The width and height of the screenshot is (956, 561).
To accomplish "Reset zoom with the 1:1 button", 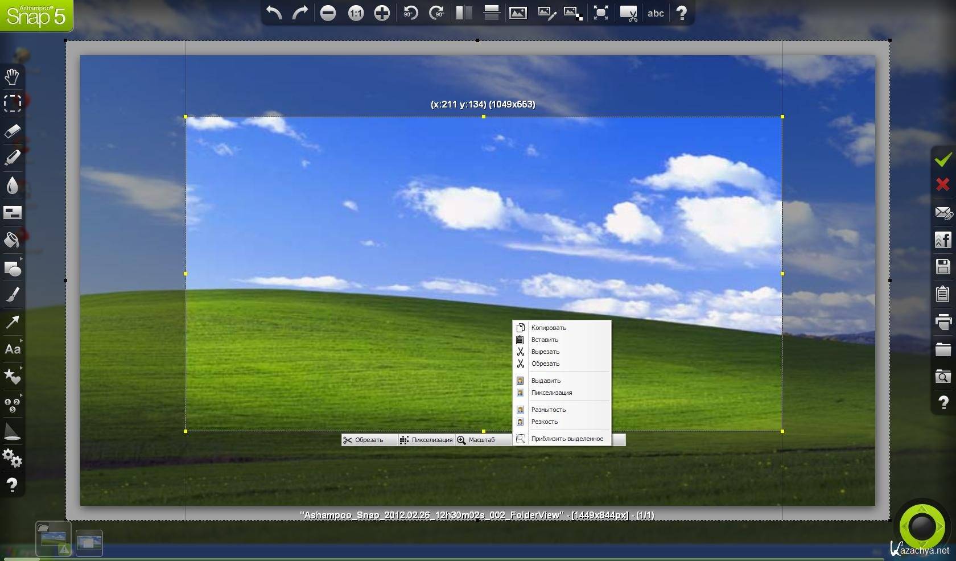I will tap(356, 13).
